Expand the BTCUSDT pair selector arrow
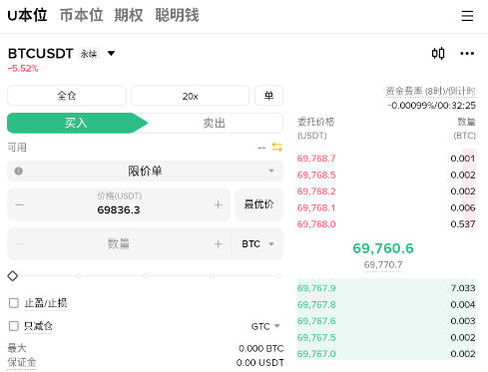The image size is (488, 372). pos(111,53)
